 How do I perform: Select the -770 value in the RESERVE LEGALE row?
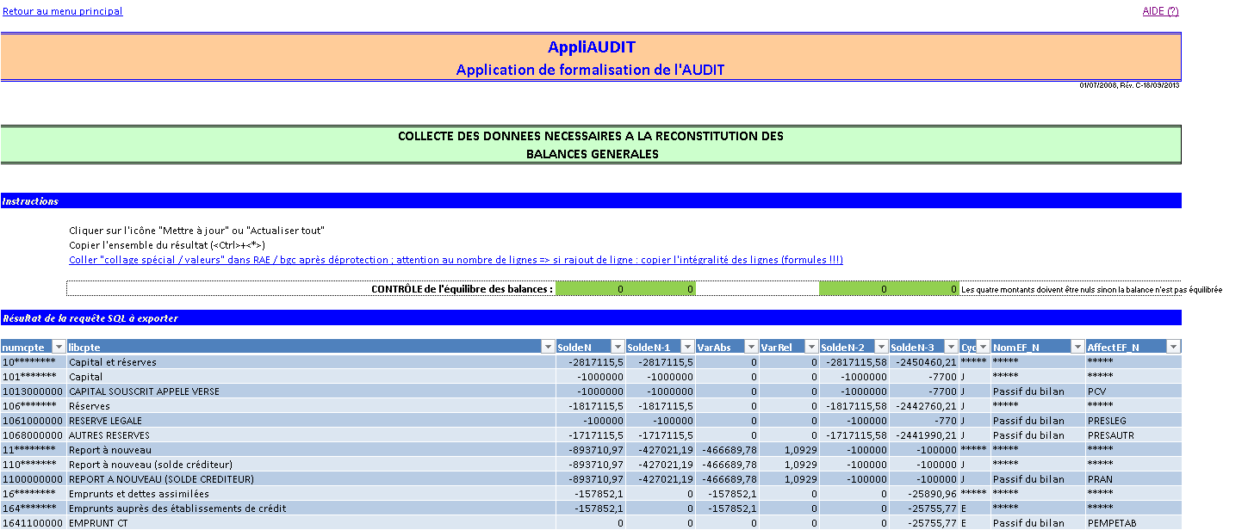coord(923,421)
